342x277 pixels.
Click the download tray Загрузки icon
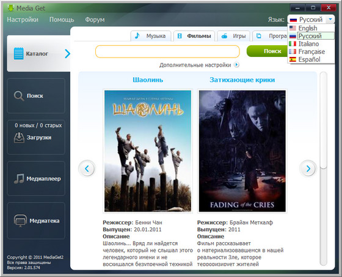[19, 138]
